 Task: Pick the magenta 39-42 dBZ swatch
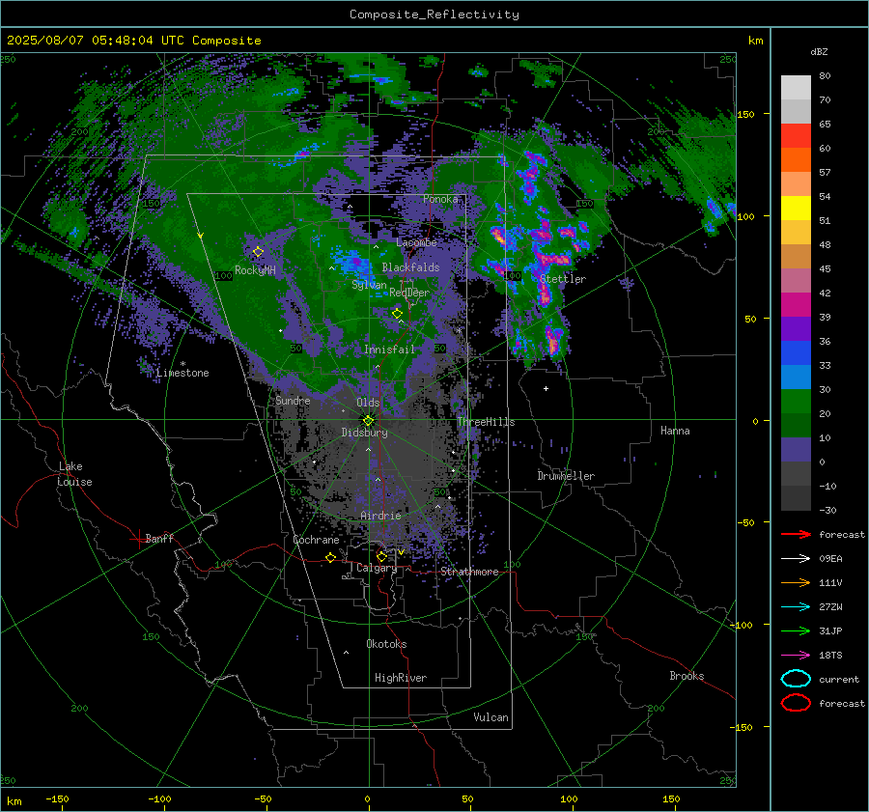[796, 305]
